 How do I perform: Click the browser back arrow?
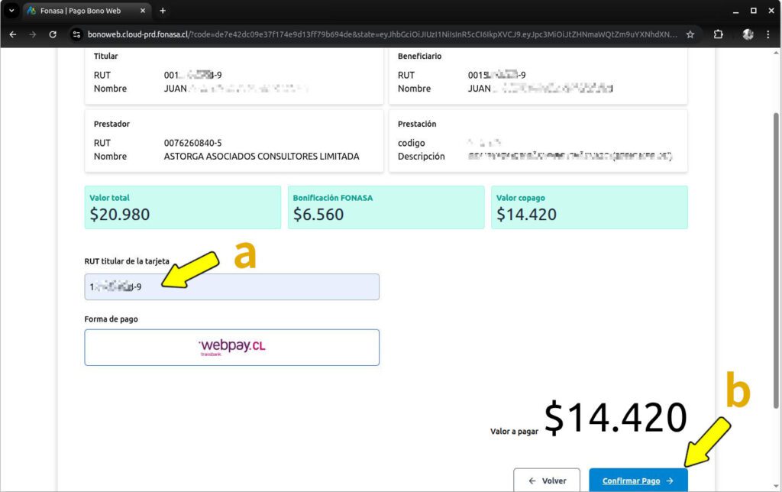[13, 34]
